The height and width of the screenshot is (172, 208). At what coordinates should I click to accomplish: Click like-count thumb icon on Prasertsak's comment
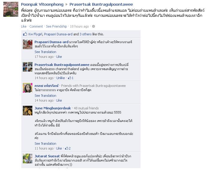70,78
